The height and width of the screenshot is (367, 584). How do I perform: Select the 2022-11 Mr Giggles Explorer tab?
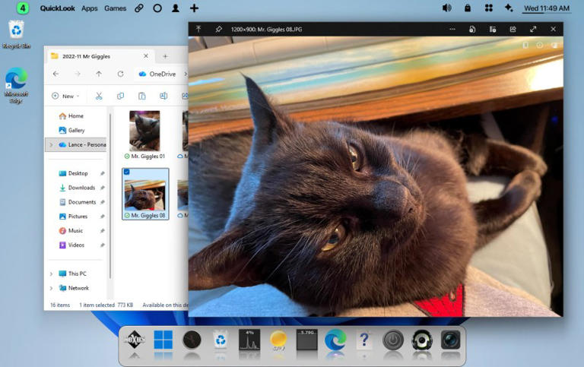[100, 56]
